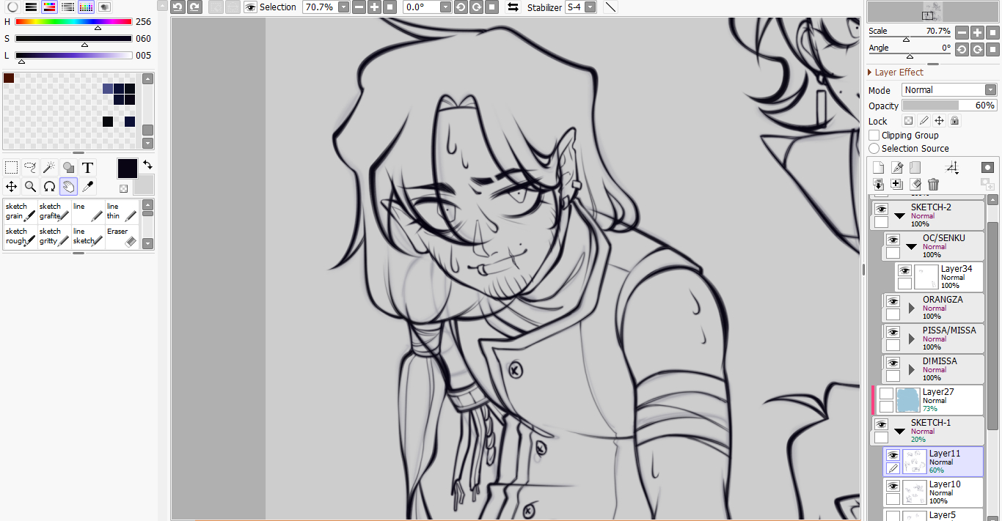Click the undo arrow in toolbar
1002x521 pixels.
[178, 7]
